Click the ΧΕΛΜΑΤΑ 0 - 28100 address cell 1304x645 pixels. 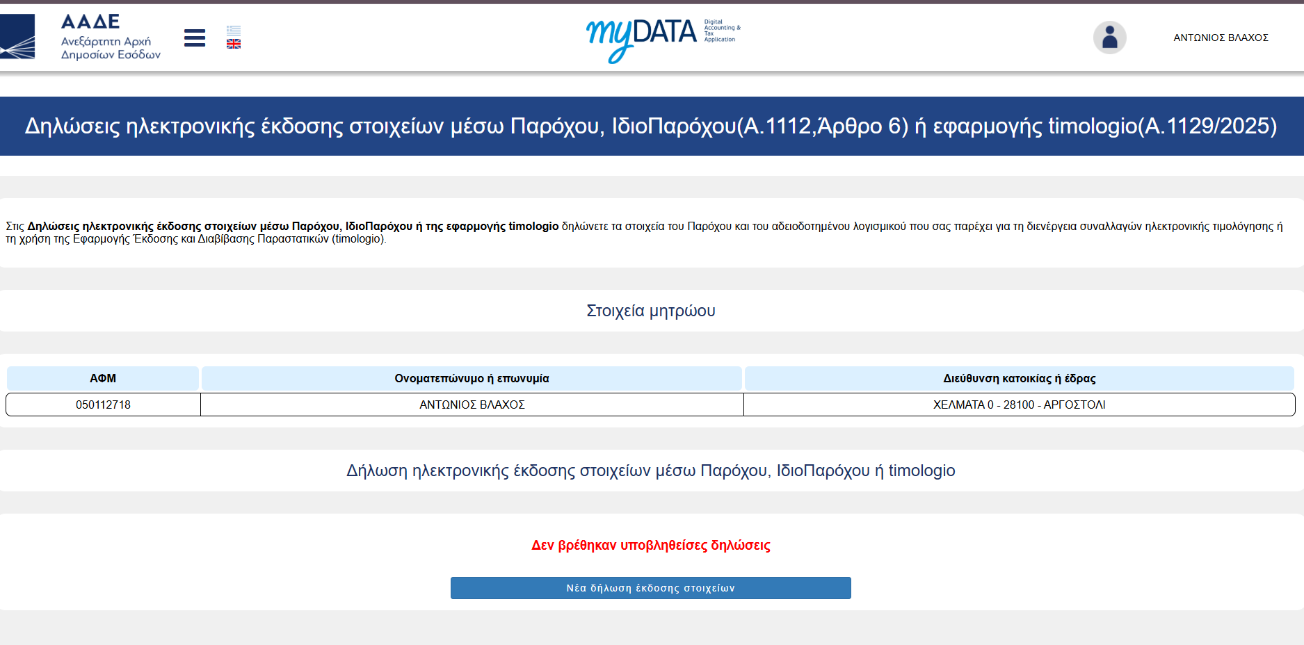pos(1019,405)
